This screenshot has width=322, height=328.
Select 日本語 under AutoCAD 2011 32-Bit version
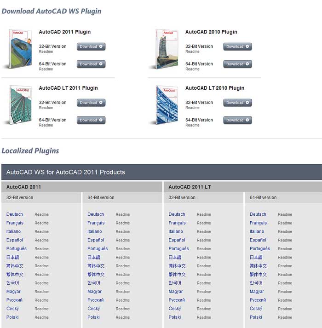(x=12, y=257)
